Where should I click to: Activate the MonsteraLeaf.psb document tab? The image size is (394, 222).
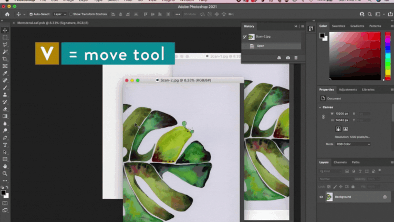pyautogui.click(x=53, y=23)
